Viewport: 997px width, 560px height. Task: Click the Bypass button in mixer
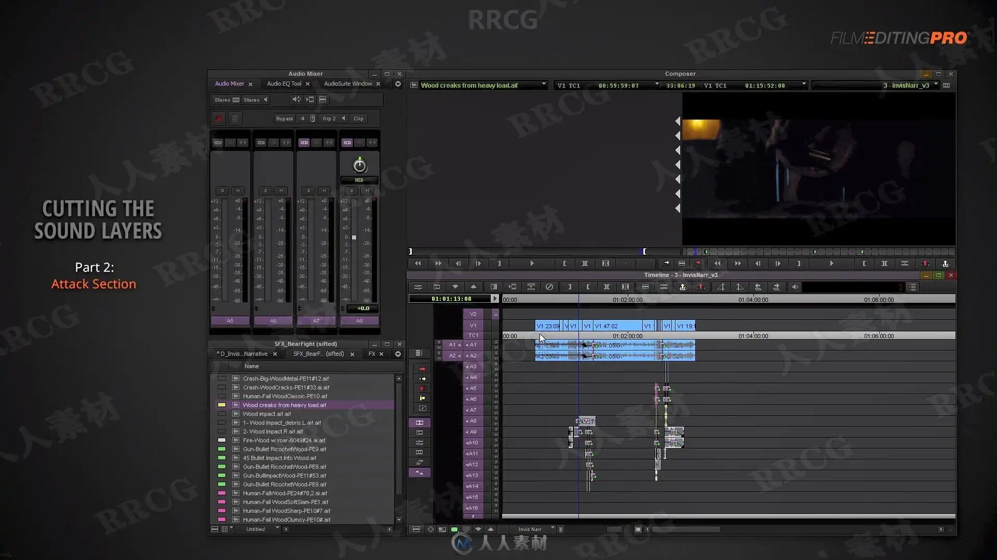tap(284, 119)
